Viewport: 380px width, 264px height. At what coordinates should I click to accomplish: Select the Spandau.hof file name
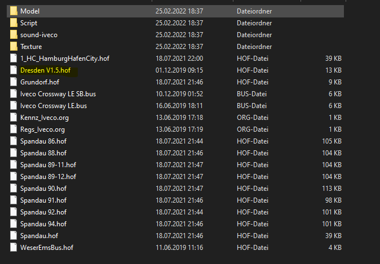click(39, 235)
